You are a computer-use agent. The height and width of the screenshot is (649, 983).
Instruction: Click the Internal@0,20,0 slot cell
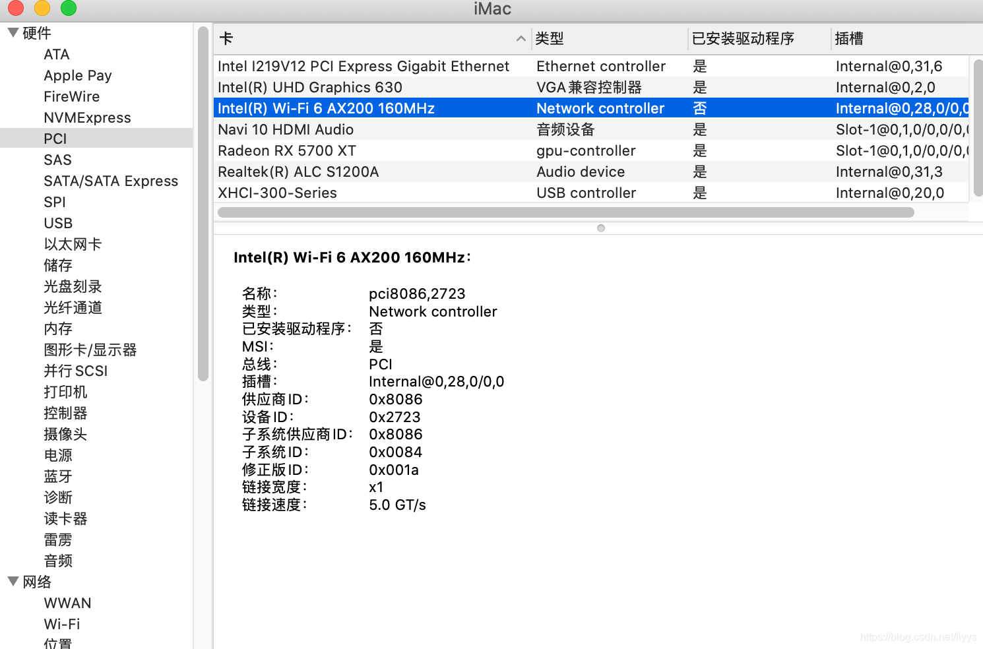(889, 193)
